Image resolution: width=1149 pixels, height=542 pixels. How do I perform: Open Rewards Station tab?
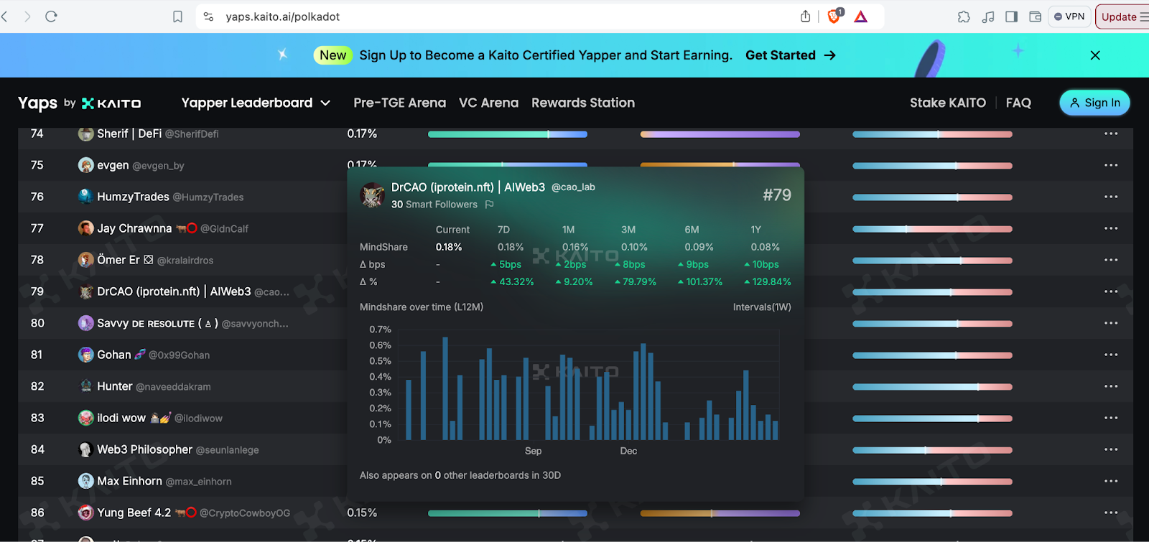583,103
